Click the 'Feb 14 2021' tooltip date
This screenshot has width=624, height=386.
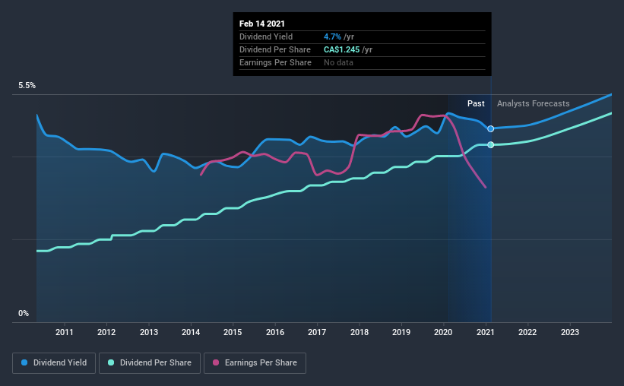262,24
